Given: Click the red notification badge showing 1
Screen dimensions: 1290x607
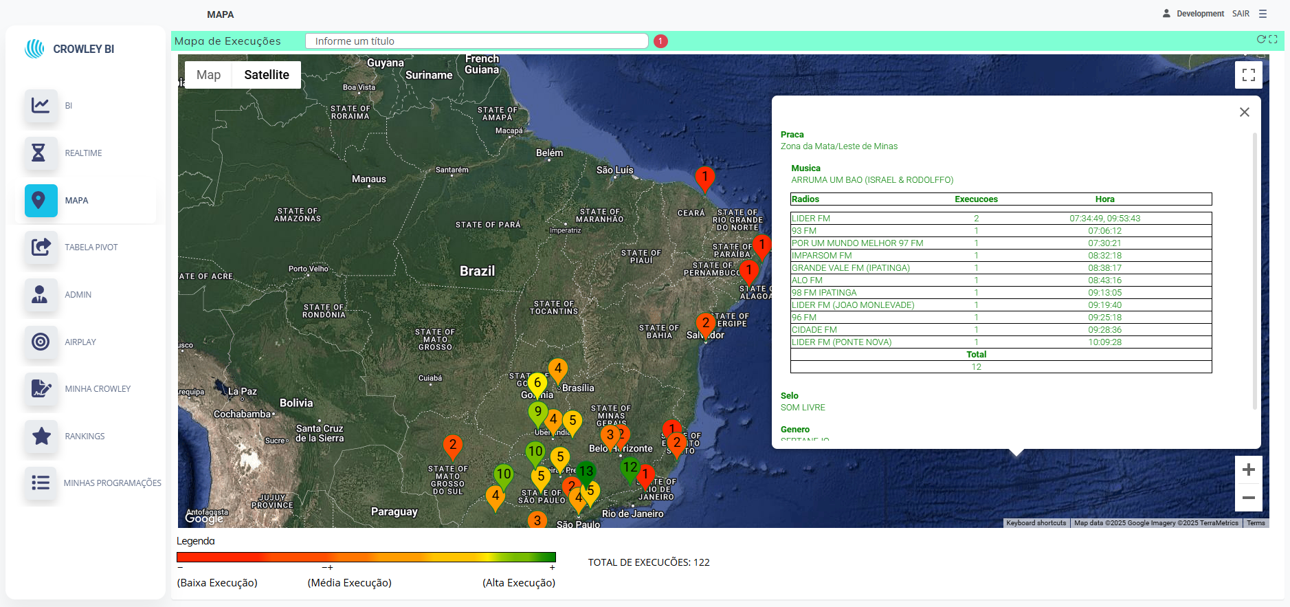Looking at the screenshot, I should tap(660, 41).
